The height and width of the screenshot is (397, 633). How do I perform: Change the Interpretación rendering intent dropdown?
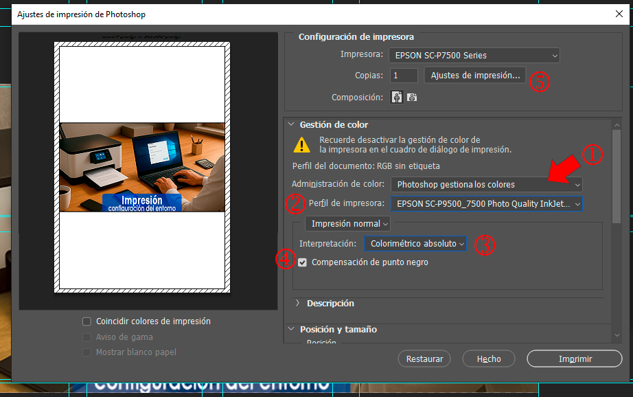click(415, 244)
